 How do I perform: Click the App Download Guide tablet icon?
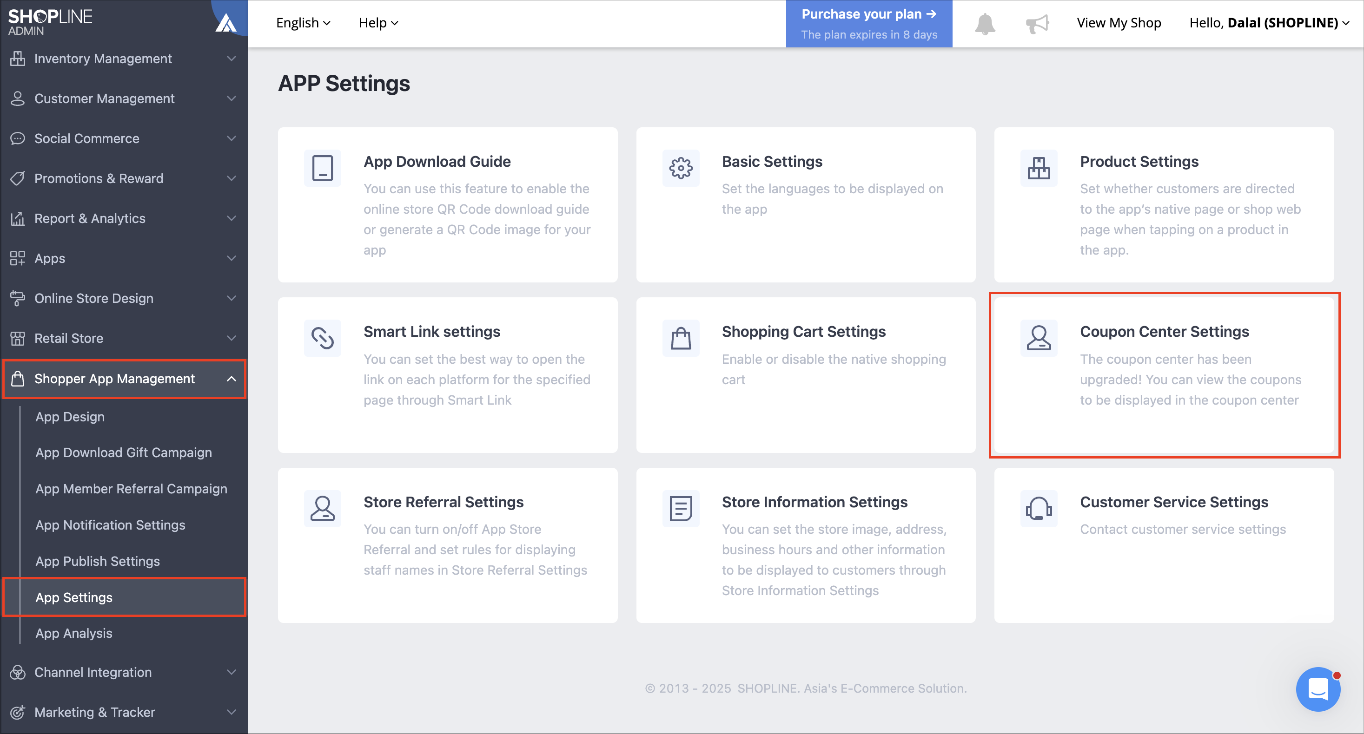pyautogui.click(x=323, y=168)
